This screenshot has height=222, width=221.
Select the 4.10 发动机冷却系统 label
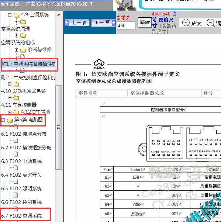tap(24, 91)
